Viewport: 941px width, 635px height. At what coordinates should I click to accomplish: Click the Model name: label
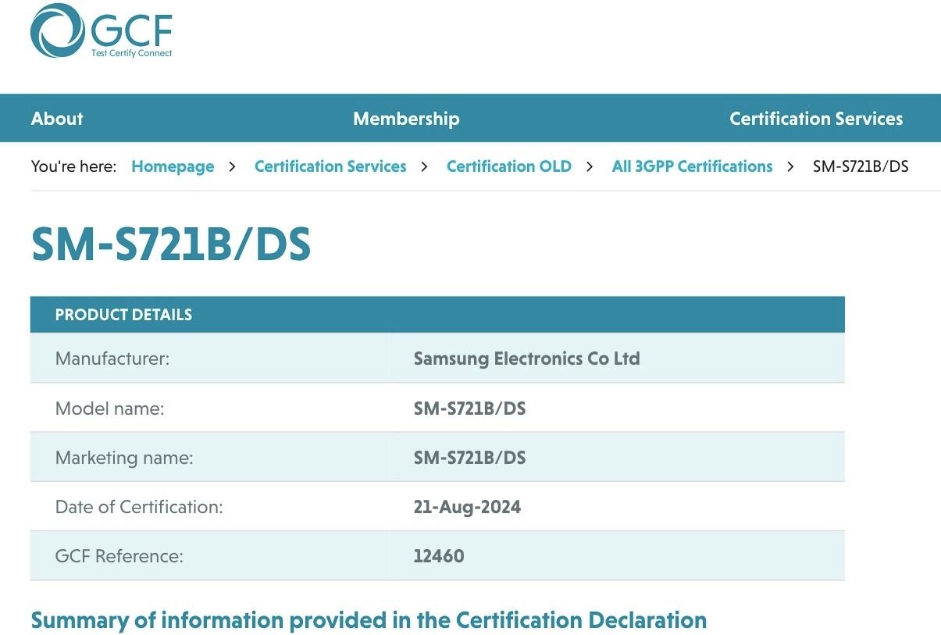click(x=109, y=408)
